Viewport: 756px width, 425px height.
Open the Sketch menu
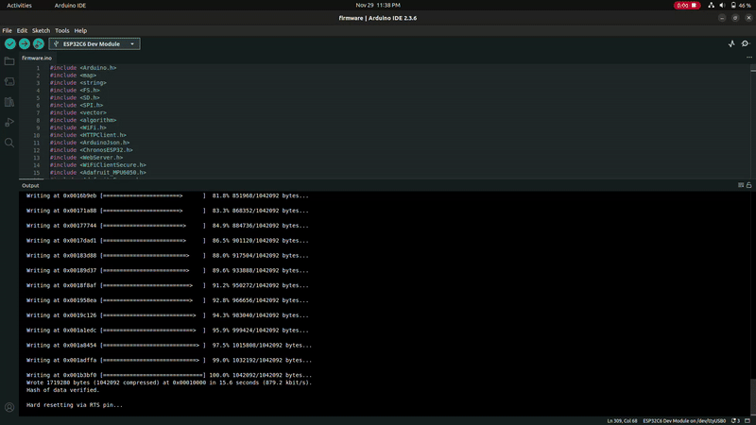tap(41, 30)
